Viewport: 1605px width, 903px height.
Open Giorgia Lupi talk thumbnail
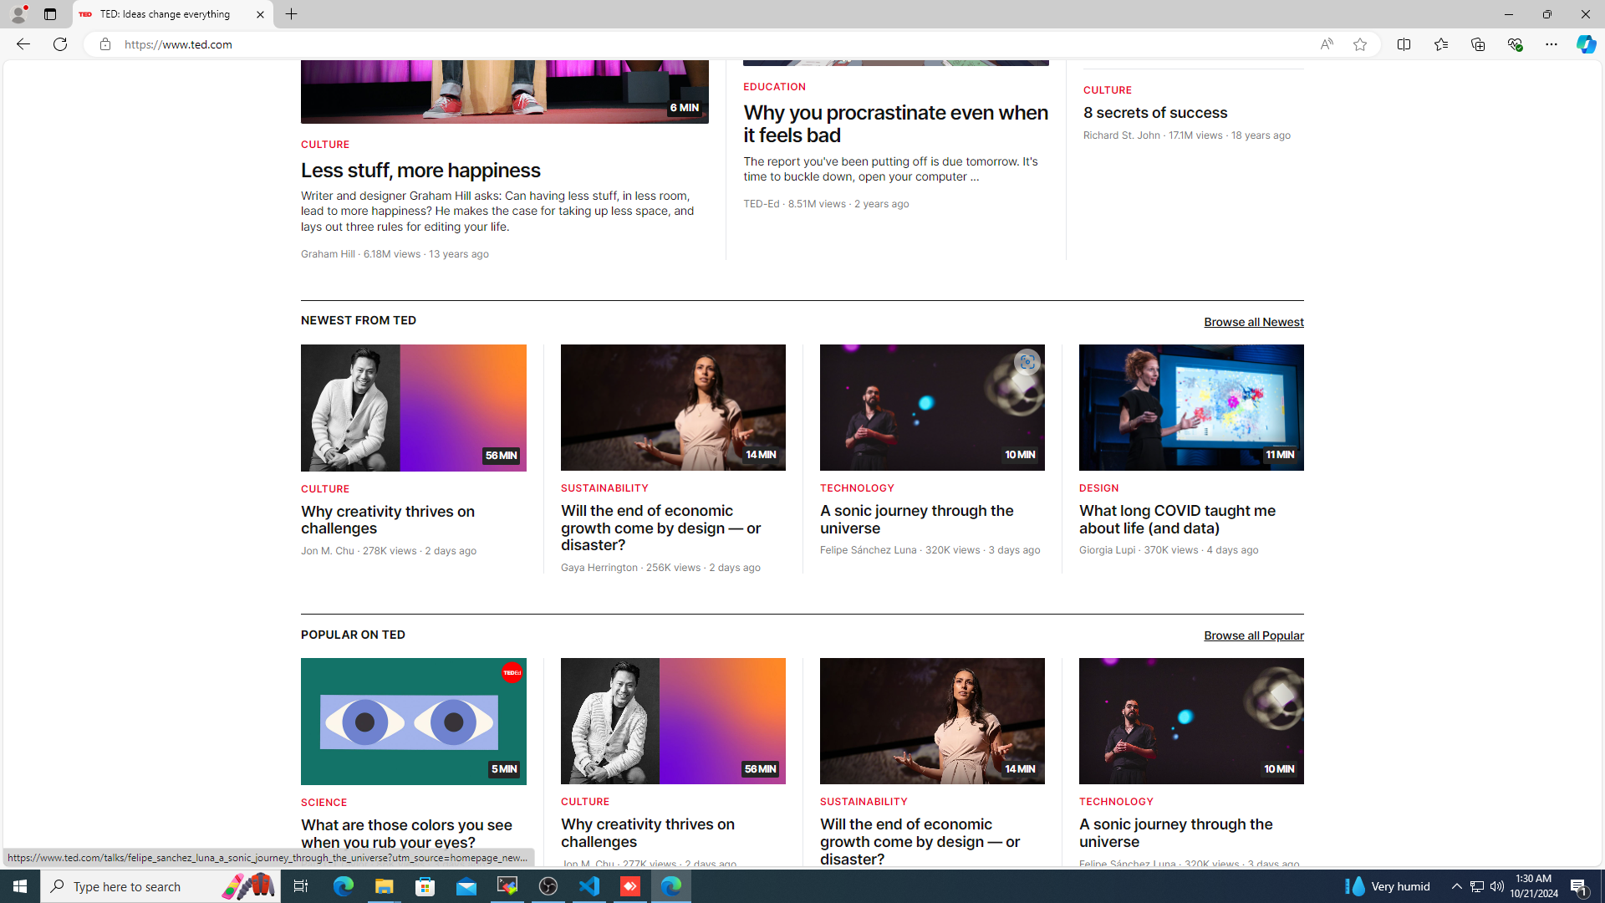click(x=1191, y=408)
